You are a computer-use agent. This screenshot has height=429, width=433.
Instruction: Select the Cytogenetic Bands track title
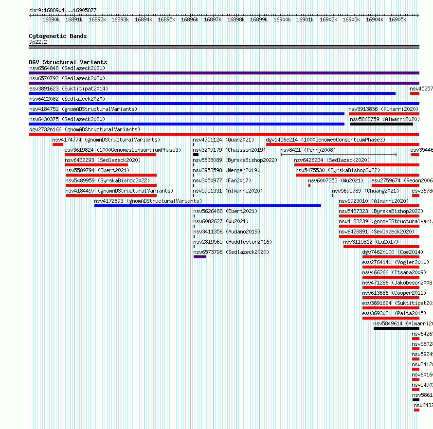point(58,36)
